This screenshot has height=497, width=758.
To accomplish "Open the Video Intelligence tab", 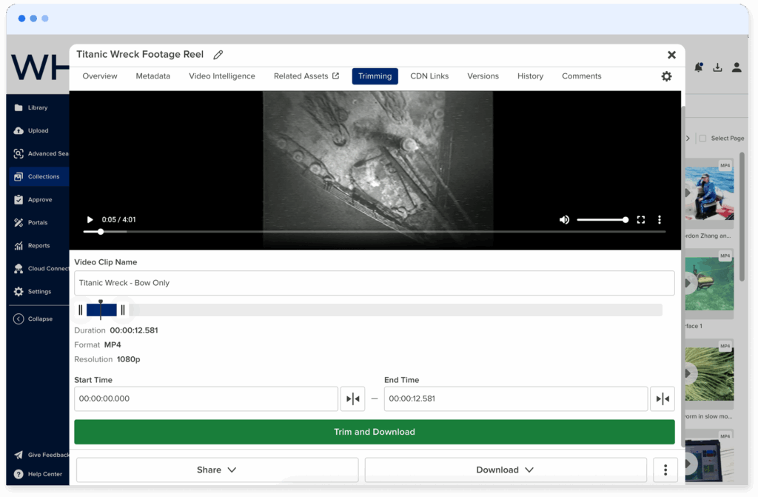I will (222, 76).
